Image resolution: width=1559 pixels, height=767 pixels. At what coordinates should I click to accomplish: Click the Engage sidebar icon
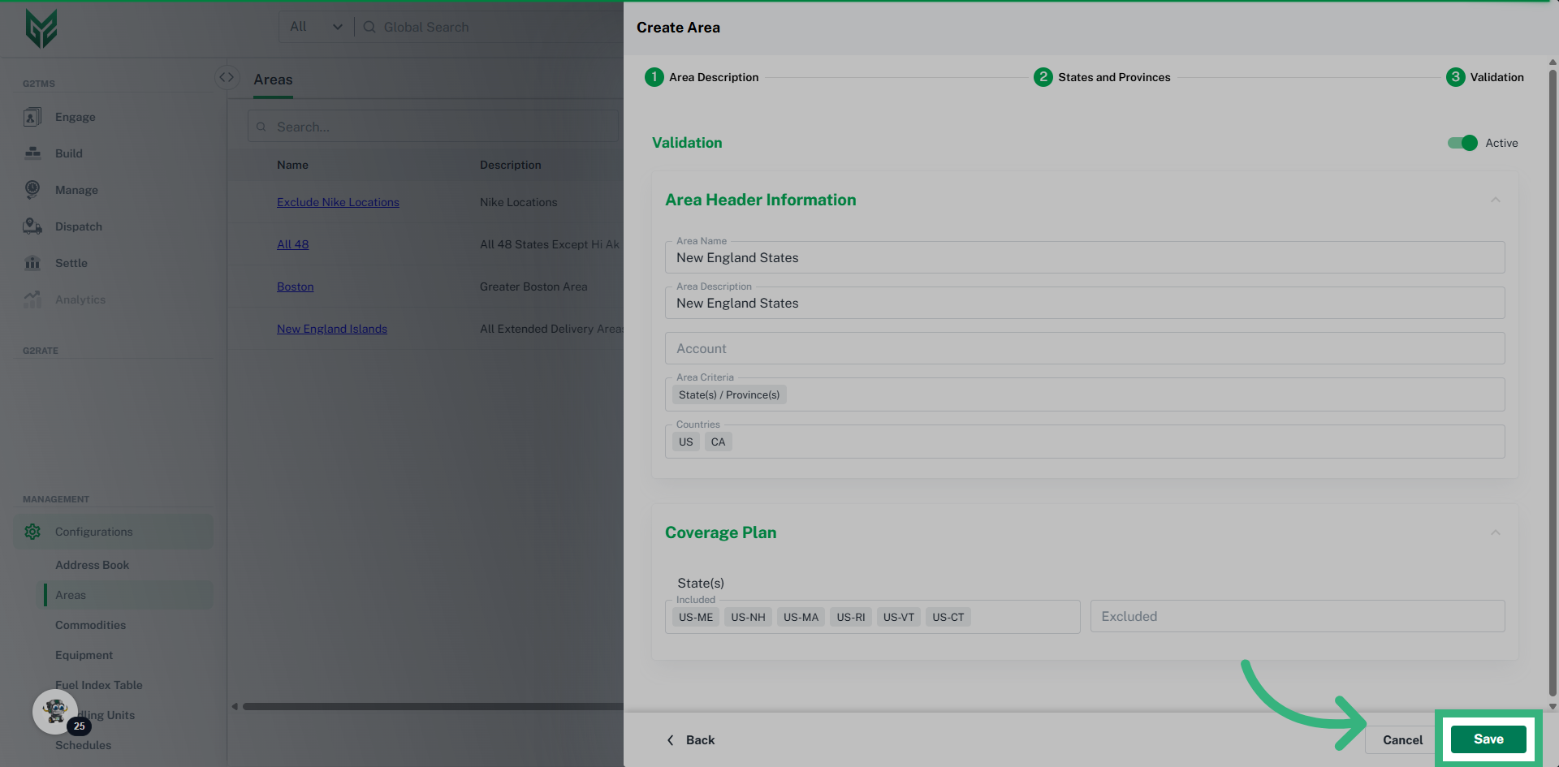coord(32,117)
